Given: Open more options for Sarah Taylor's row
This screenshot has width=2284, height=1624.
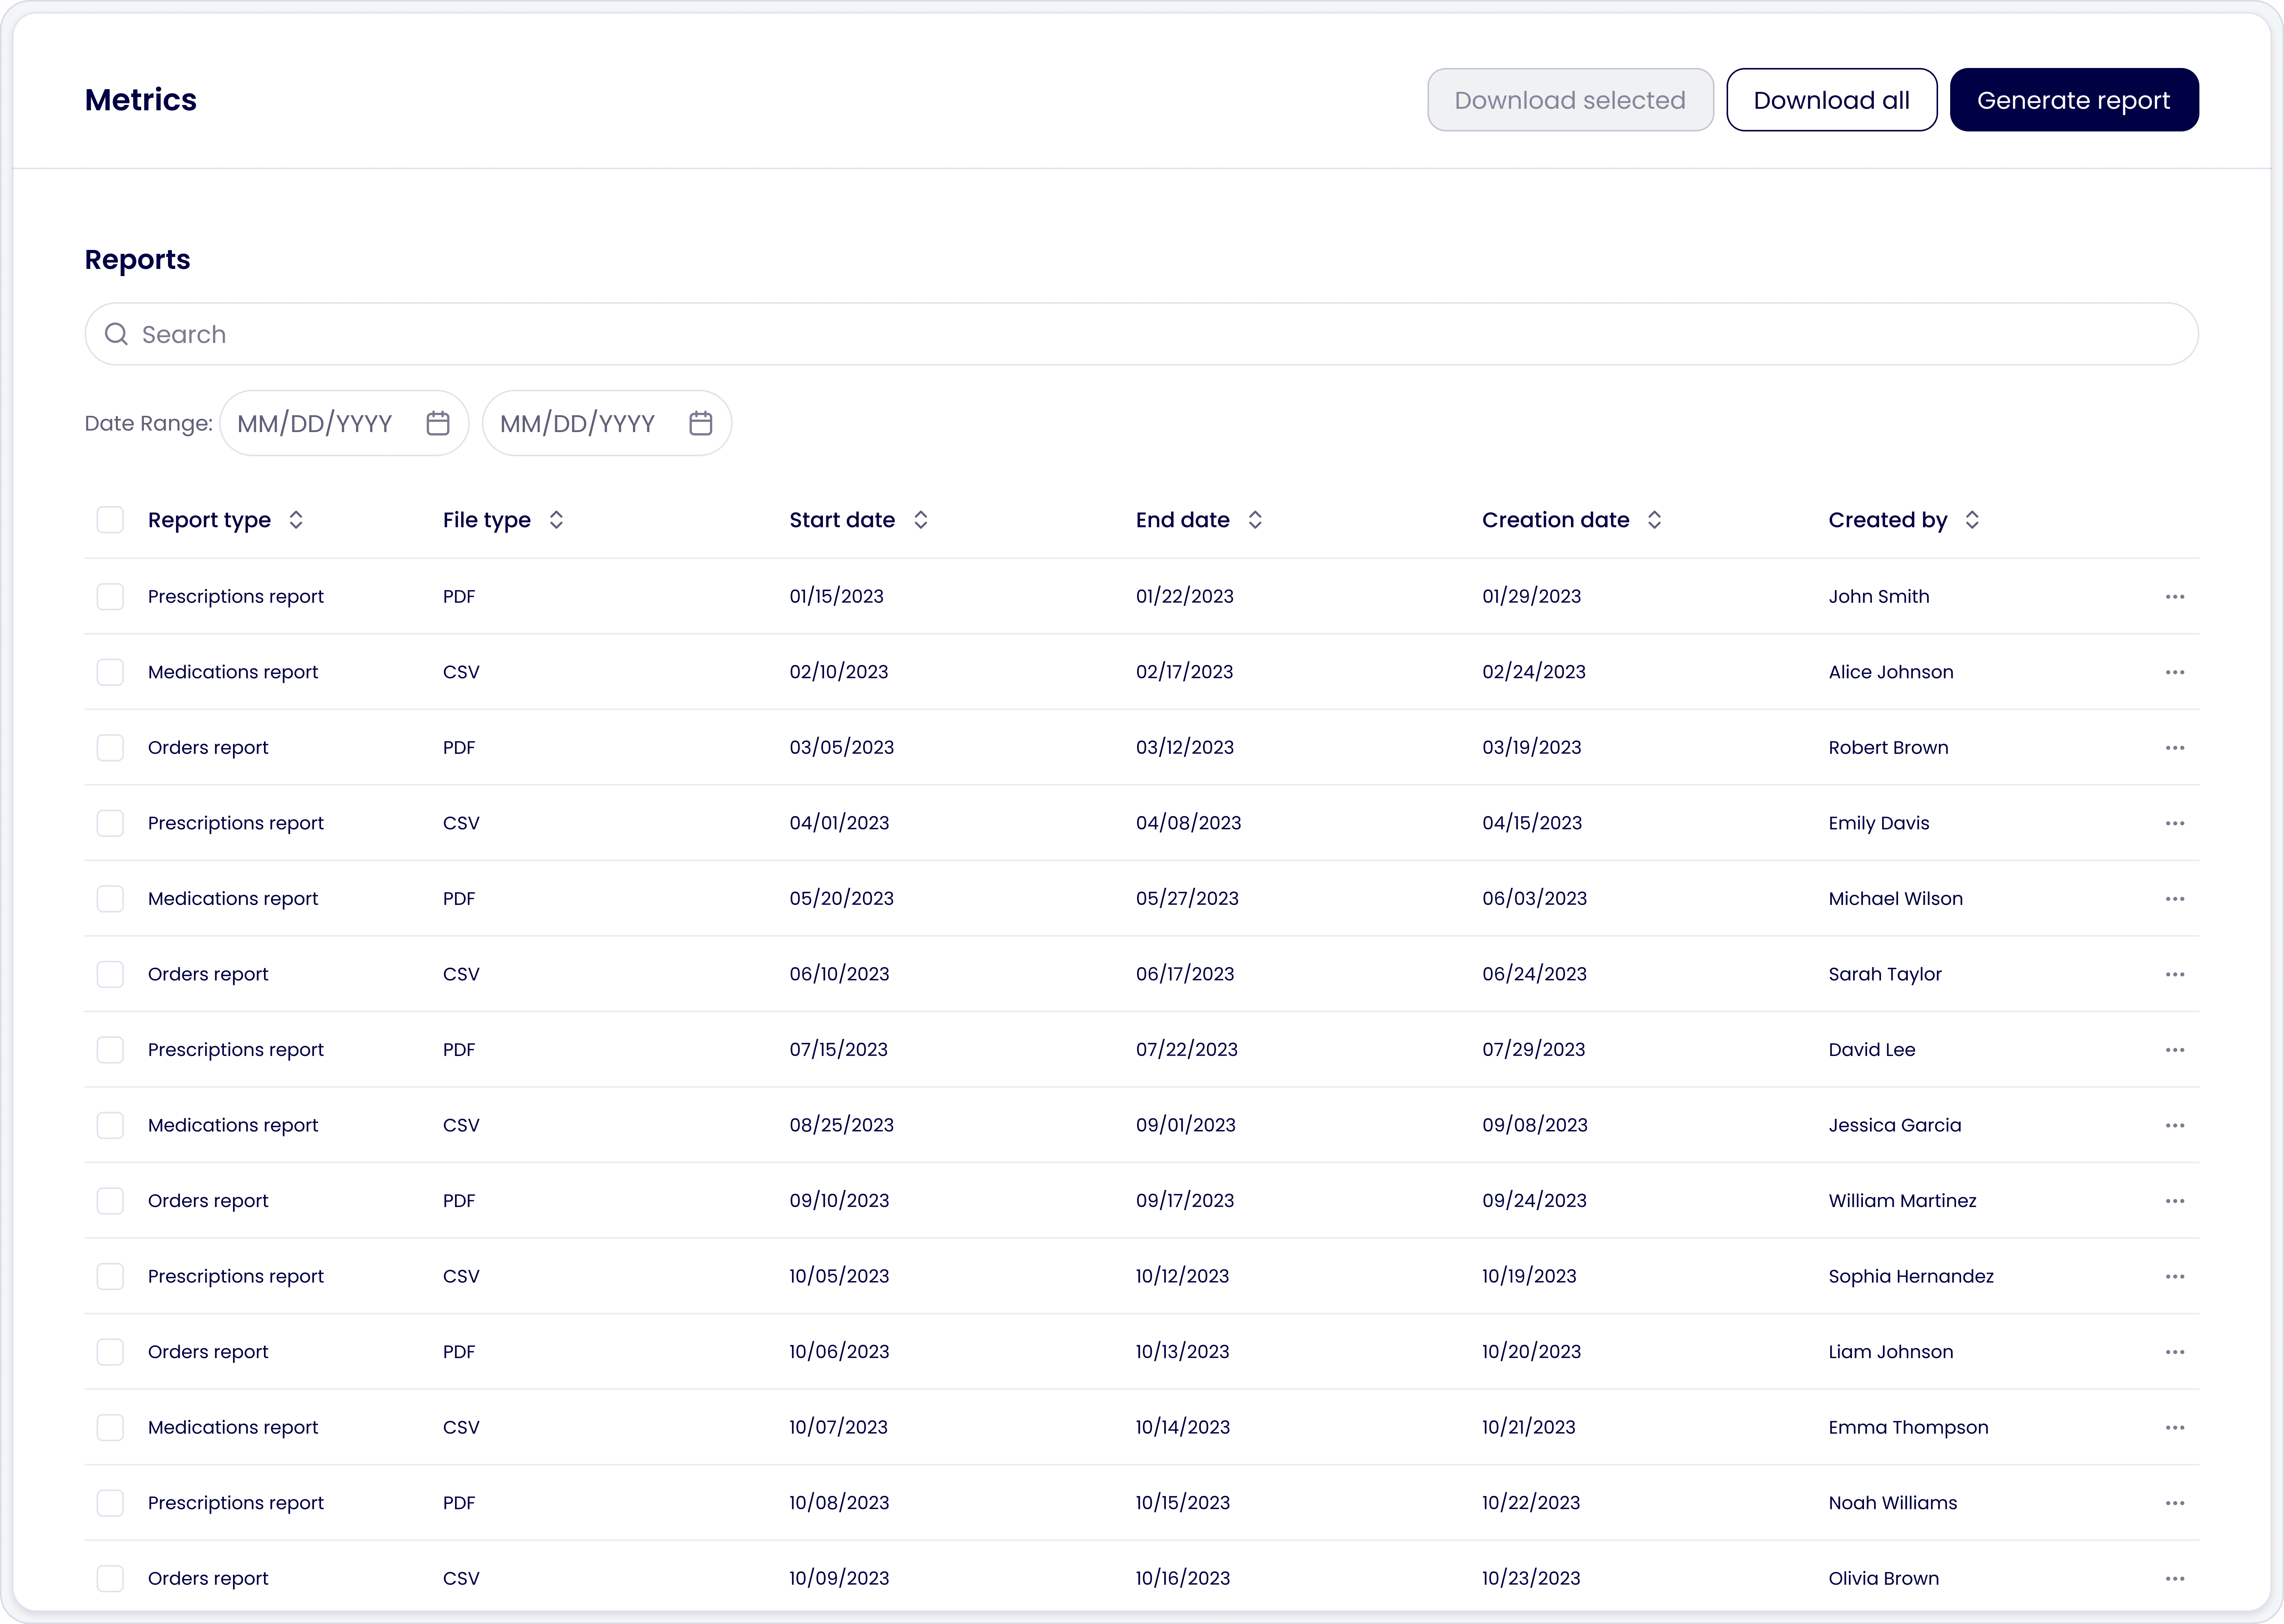Looking at the screenshot, I should point(2175,974).
